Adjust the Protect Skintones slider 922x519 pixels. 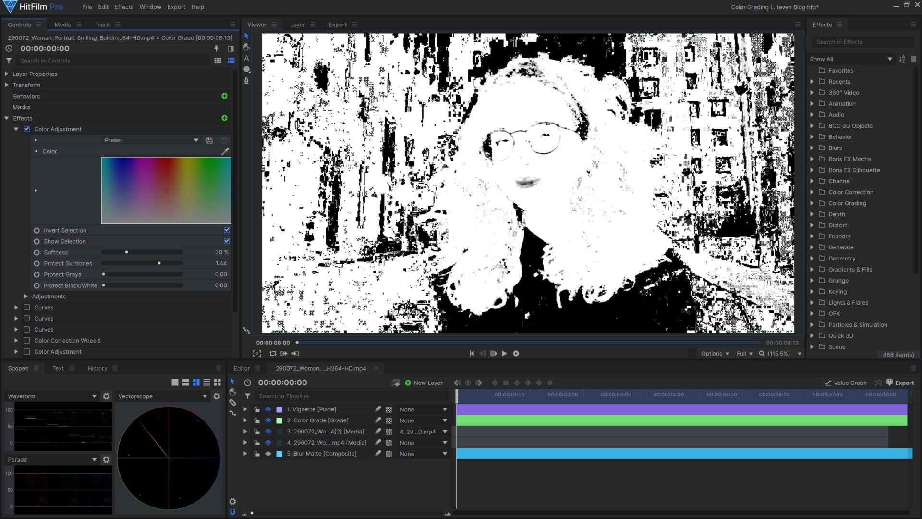tap(142, 263)
